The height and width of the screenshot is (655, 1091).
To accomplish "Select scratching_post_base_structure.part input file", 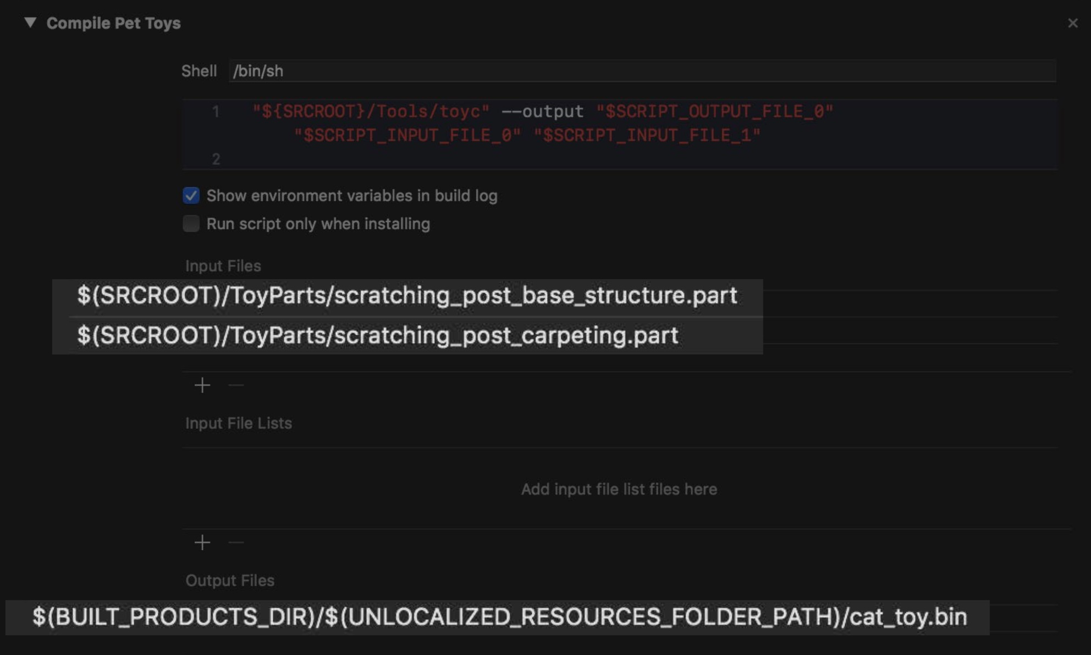I will 407,296.
